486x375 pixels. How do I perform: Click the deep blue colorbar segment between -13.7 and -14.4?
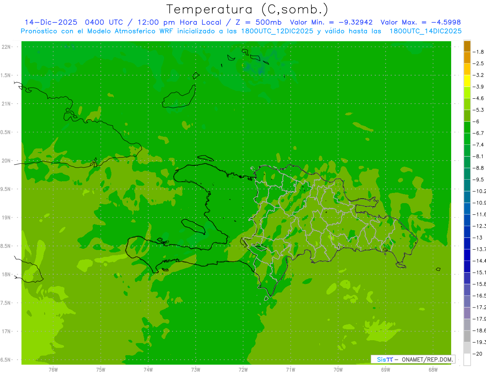[467, 255]
